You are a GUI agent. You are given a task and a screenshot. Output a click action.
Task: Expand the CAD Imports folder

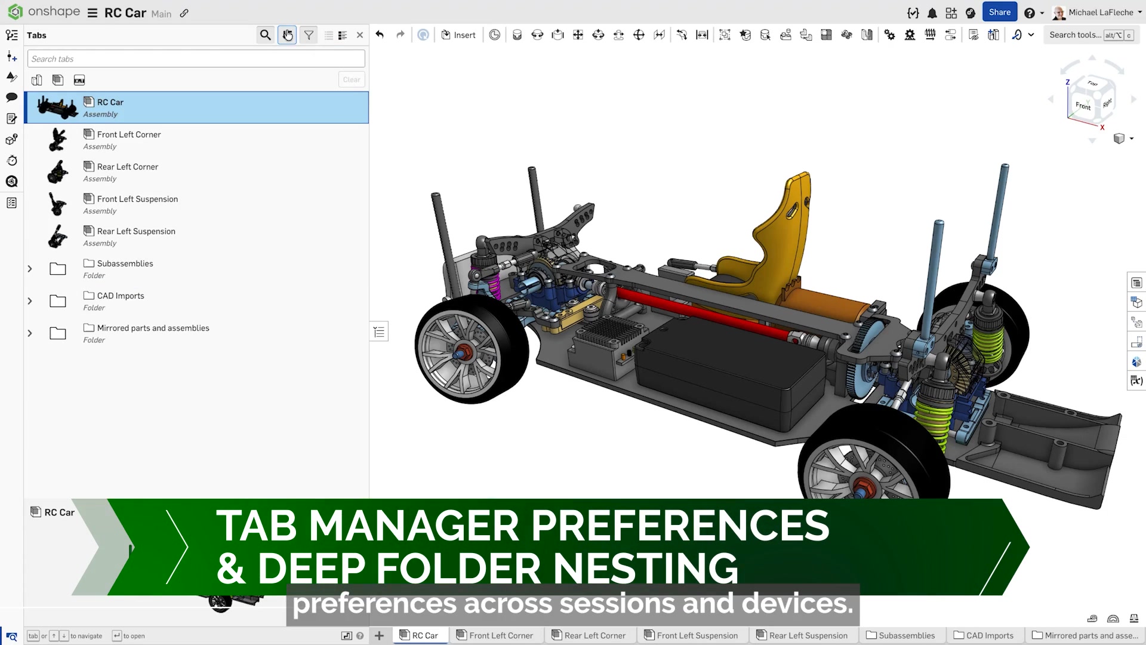point(30,301)
